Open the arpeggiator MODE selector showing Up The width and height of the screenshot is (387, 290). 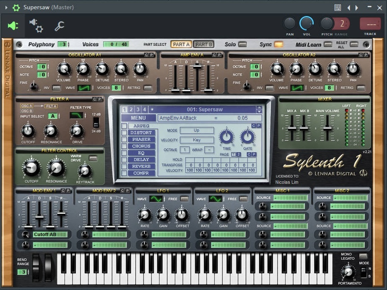(x=197, y=130)
